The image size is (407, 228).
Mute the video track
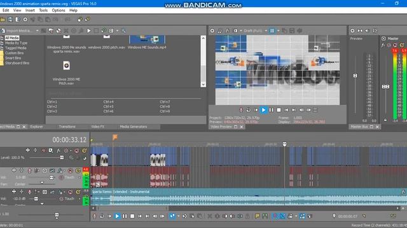coord(76,151)
